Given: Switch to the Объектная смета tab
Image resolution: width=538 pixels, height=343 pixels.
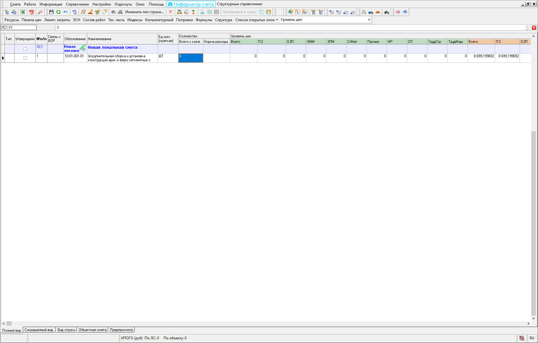Looking at the screenshot, I should click(x=92, y=330).
